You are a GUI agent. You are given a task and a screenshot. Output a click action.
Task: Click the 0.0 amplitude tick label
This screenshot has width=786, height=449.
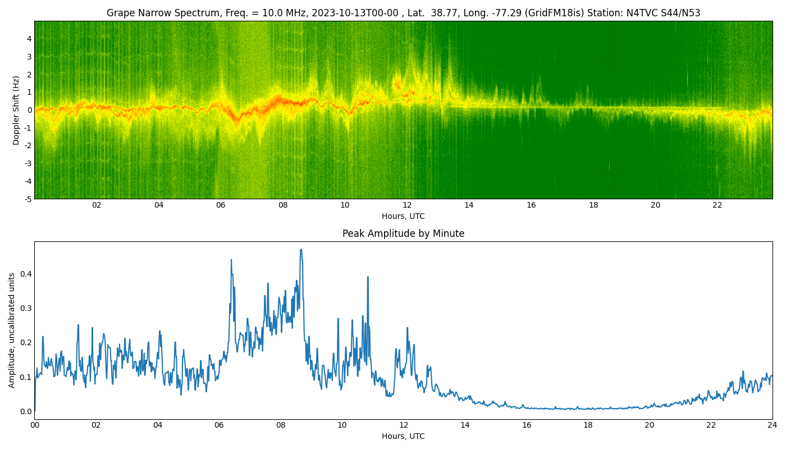point(25,411)
